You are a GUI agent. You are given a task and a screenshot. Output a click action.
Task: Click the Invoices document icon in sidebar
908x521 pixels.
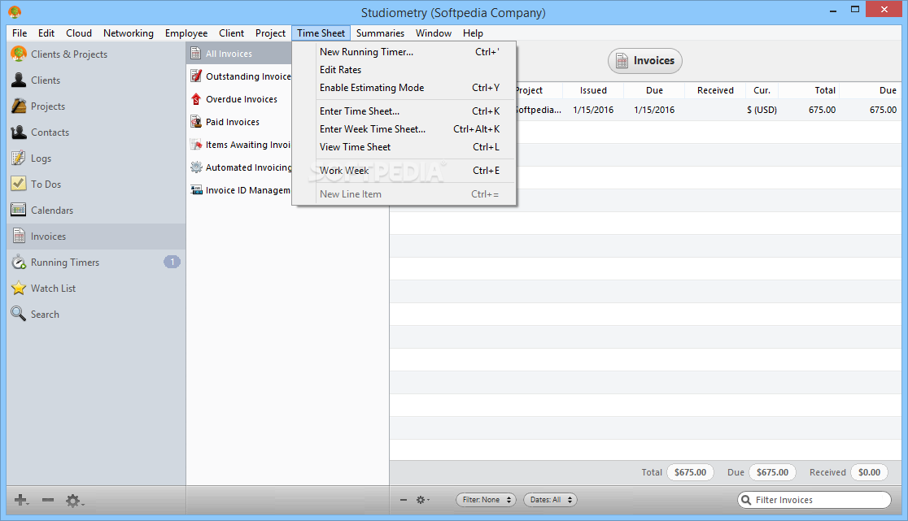(x=19, y=236)
